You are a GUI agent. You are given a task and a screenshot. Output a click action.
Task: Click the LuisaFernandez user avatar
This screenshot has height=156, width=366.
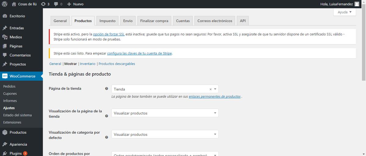point(357,4)
